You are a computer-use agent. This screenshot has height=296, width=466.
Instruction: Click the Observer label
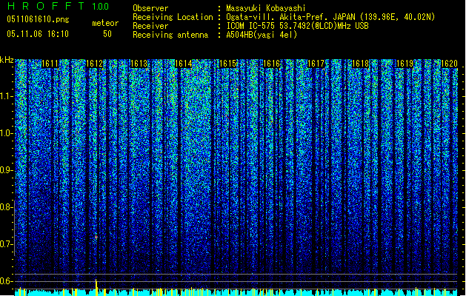(x=150, y=8)
